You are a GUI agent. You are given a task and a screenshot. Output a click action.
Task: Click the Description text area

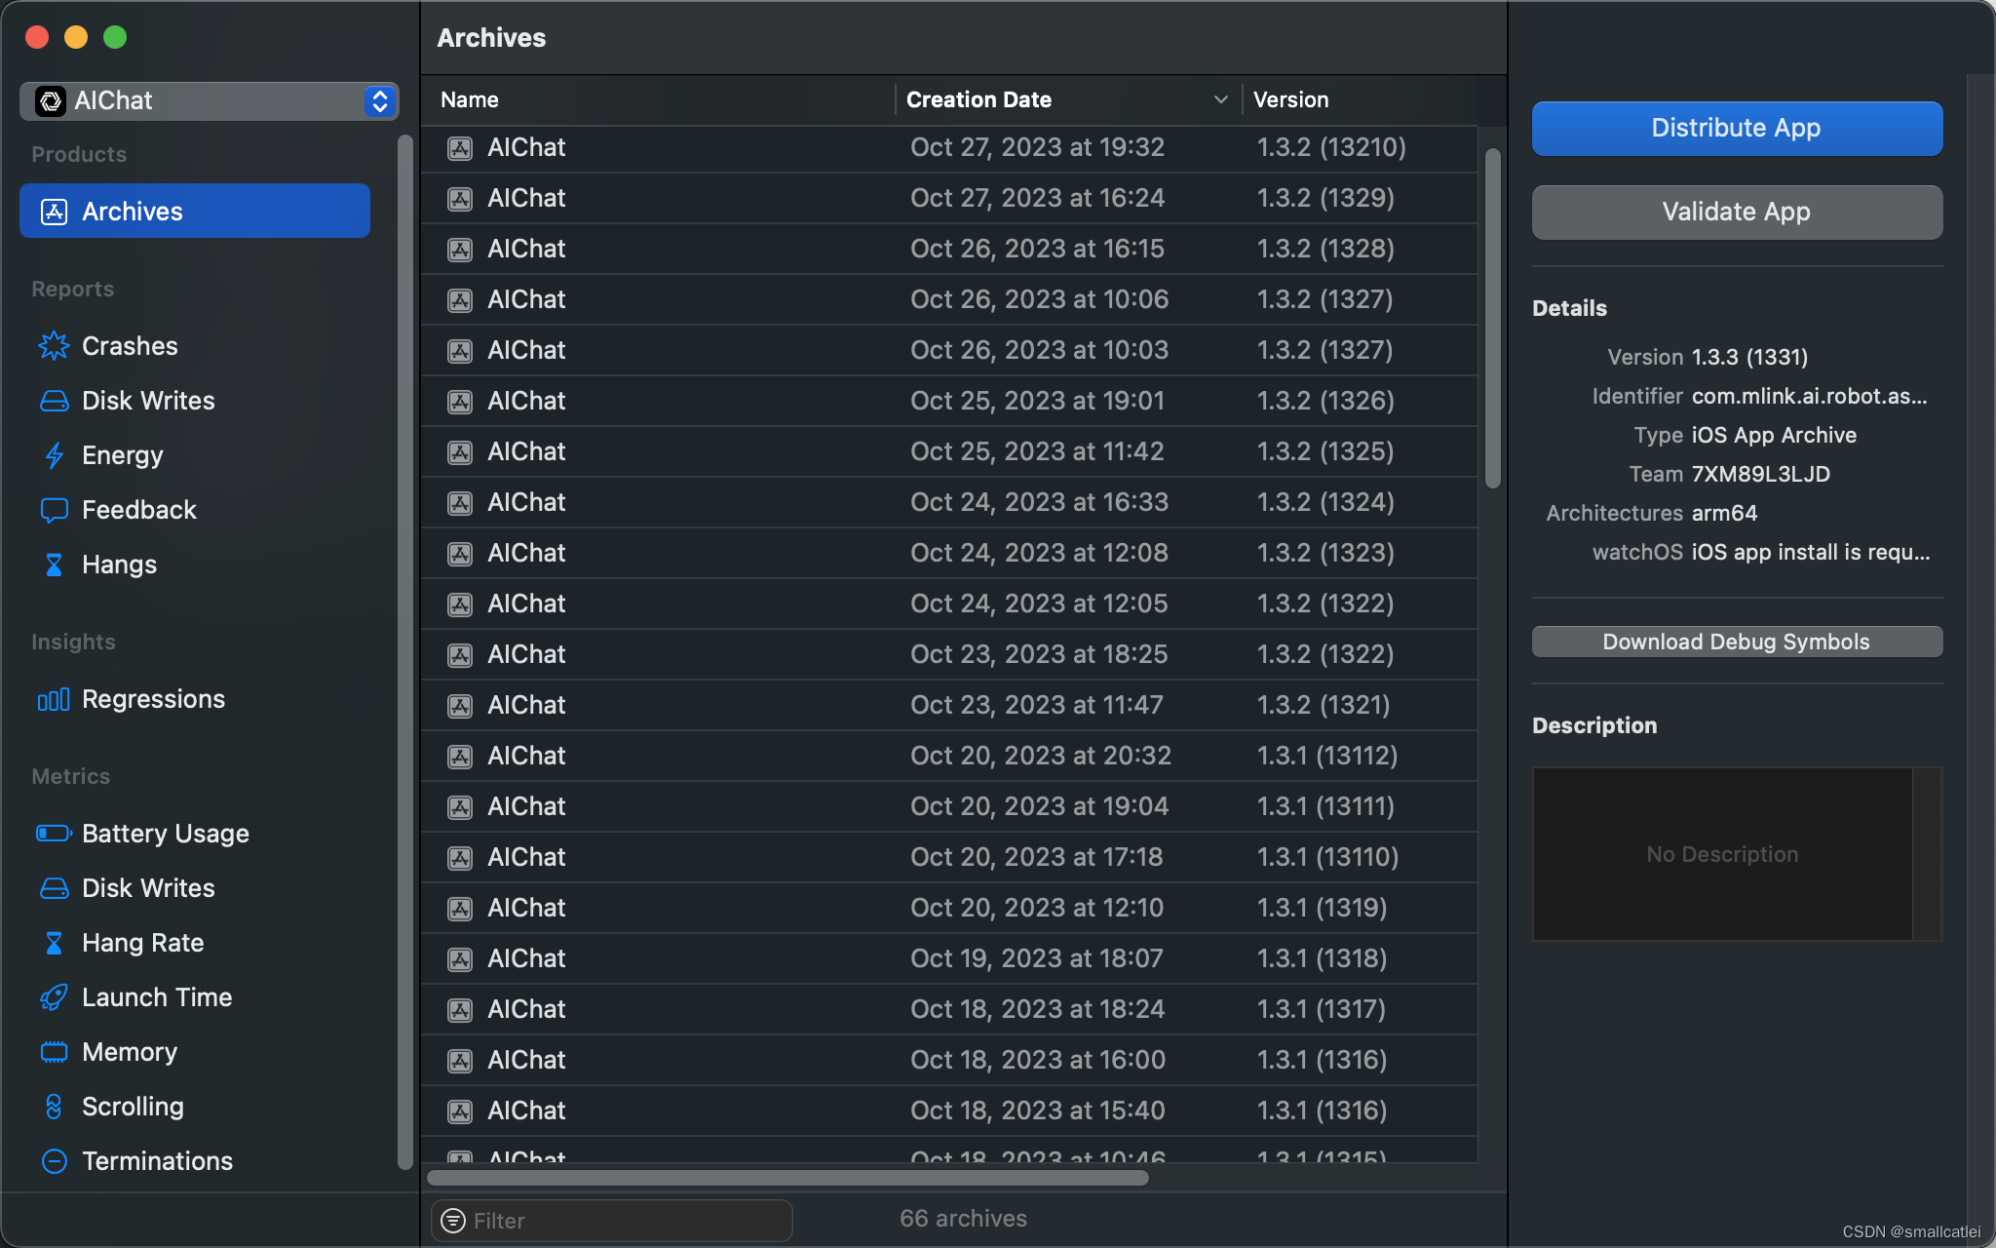coord(1723,854)
